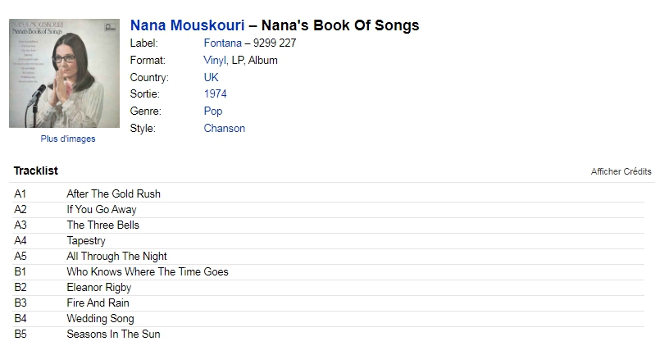Click the album cover thumbnail
The image size is (660, 355).
pyautogui.click(x=65, y=73)
